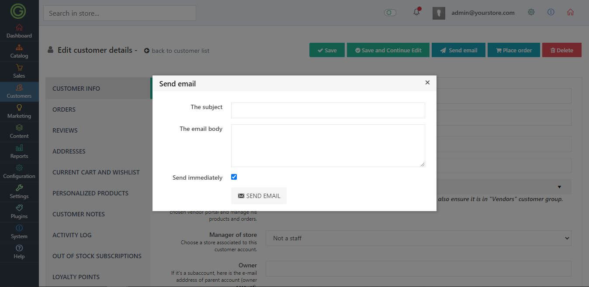This screenshot has width=589, height=287.
Task: Open the System info section
Action: pos(19,232)
